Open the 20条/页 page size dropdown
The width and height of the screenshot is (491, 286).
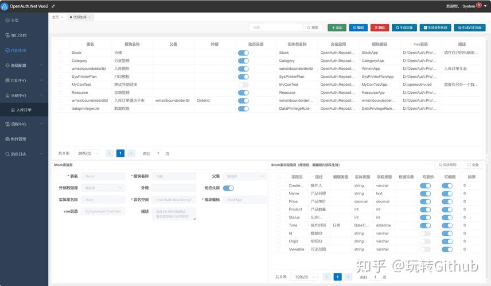[87, 153]
